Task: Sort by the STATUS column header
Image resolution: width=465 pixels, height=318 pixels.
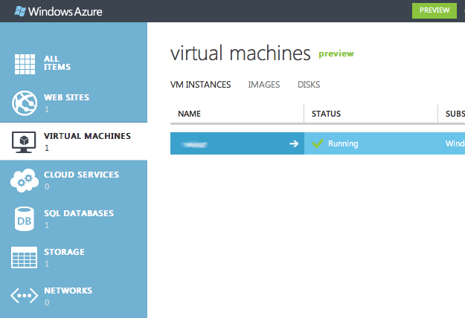Action: click(326, 114)
